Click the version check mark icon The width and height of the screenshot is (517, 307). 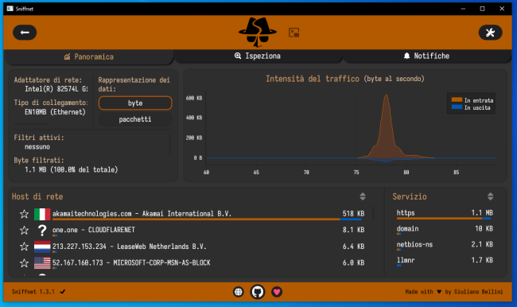point(63,292)
